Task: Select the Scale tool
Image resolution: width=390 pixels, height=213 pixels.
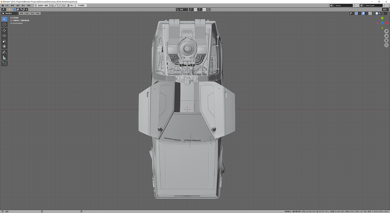Action: [4, 41]
